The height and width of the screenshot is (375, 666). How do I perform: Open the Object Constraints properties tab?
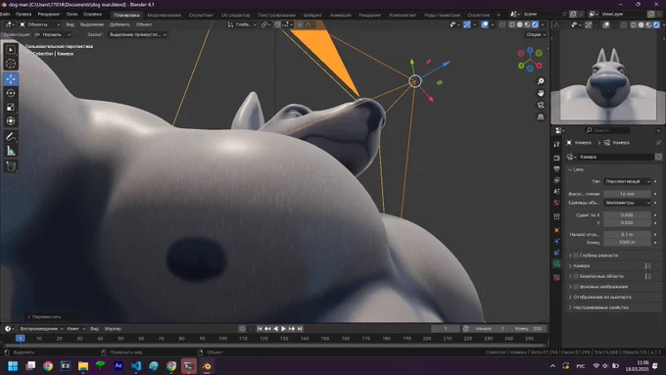pyautogui.click(x=556, y=253)
